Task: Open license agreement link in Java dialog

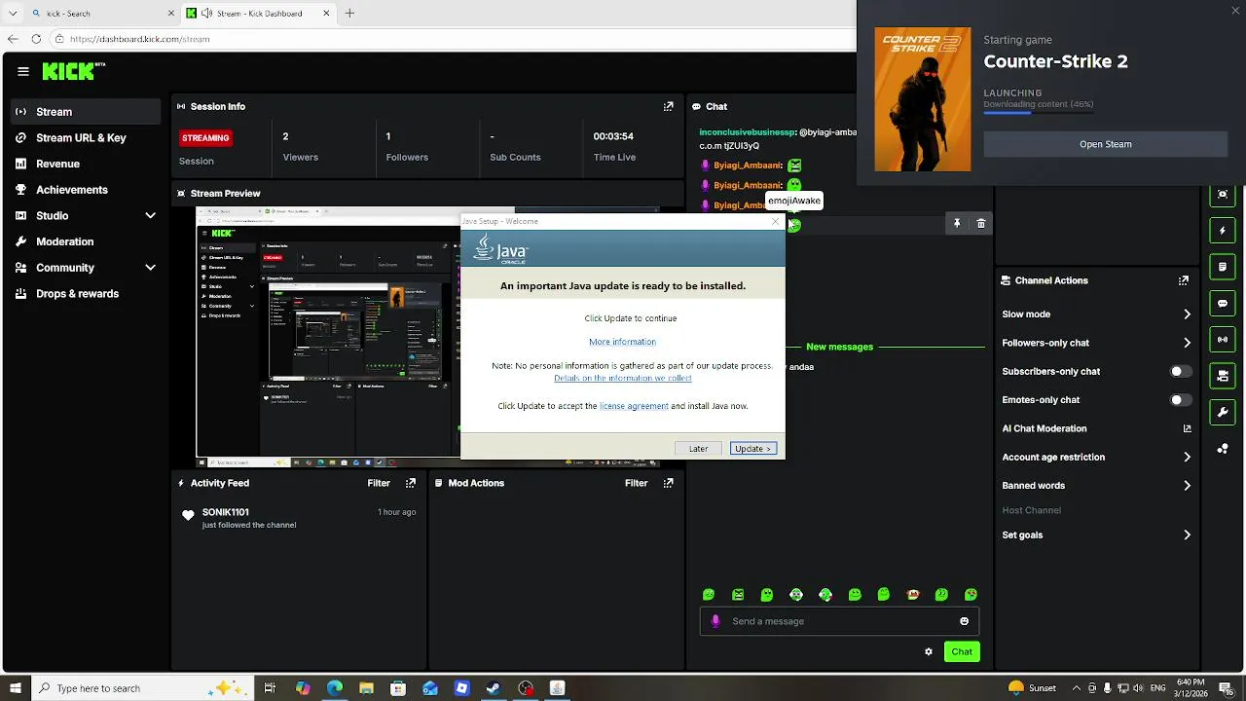Action: [x=634, y=406]
